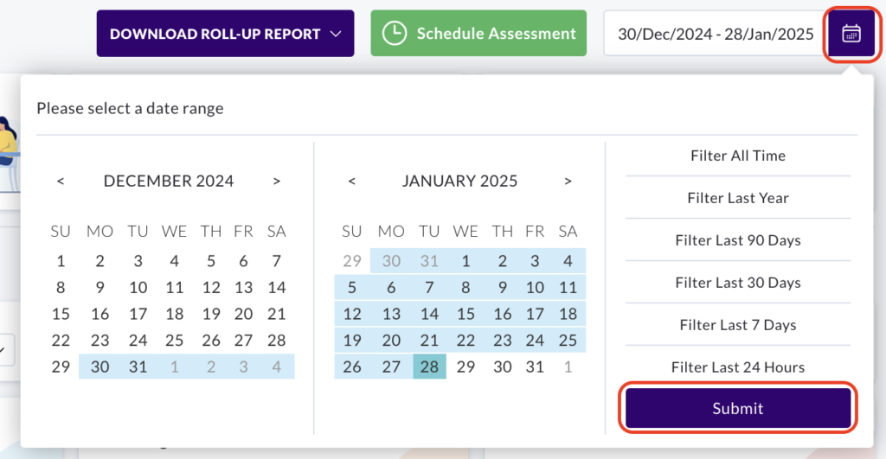Click next arrow beside January 2025
This screenshot has width=886, height=459.
point(568,182)
